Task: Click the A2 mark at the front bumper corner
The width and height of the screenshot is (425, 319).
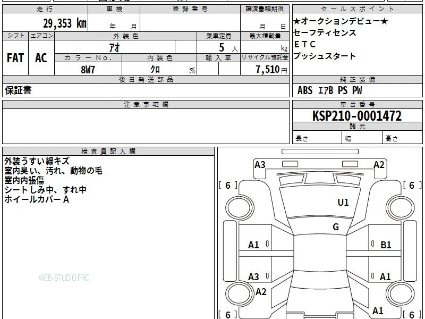Action: tap(379, 165)
